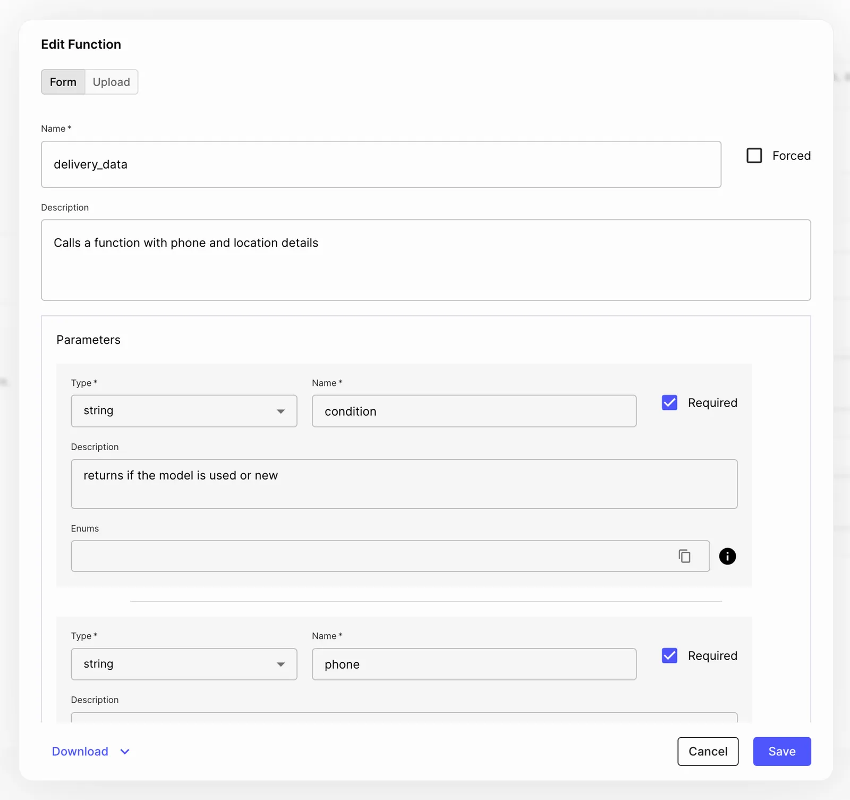Select the Parameters section heading
This screenshot has height=800, width=850.
click(88, 340)
